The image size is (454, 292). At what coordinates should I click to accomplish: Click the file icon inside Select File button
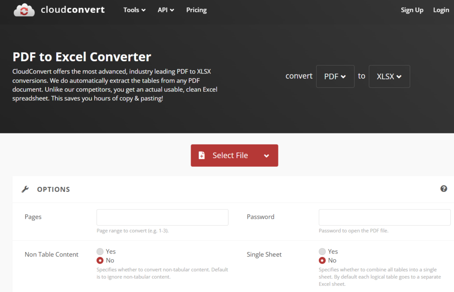point(202,156)
